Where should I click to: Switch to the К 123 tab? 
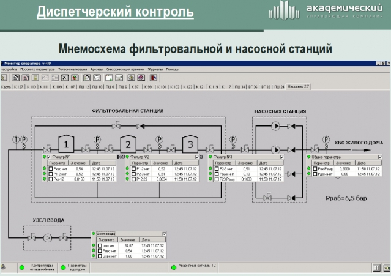tap(188, 87)
